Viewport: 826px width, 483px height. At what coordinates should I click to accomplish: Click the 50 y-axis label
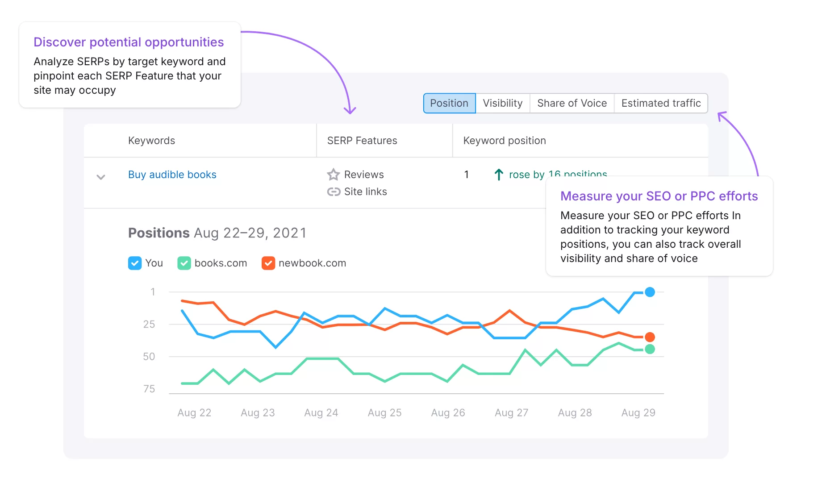(149, 357)
